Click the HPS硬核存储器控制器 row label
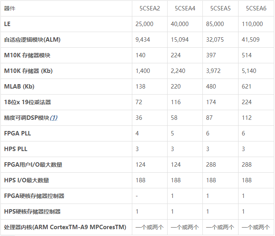 32,212
